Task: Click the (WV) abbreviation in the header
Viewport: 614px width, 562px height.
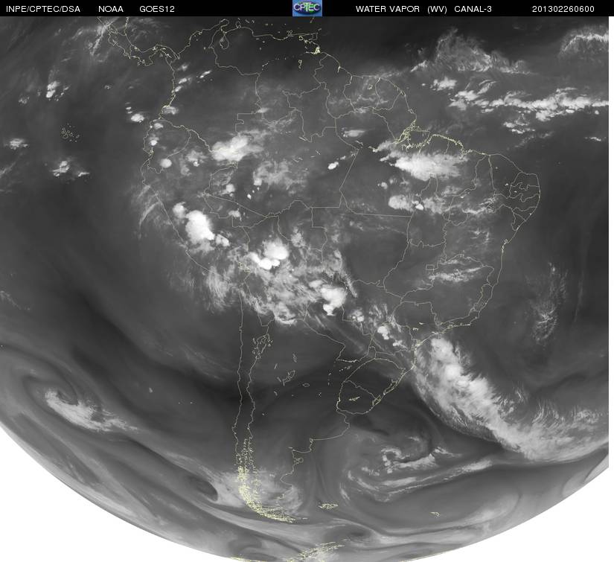Action: [437, 9]
